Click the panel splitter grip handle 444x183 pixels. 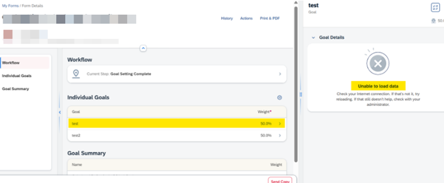coord(301,95)
